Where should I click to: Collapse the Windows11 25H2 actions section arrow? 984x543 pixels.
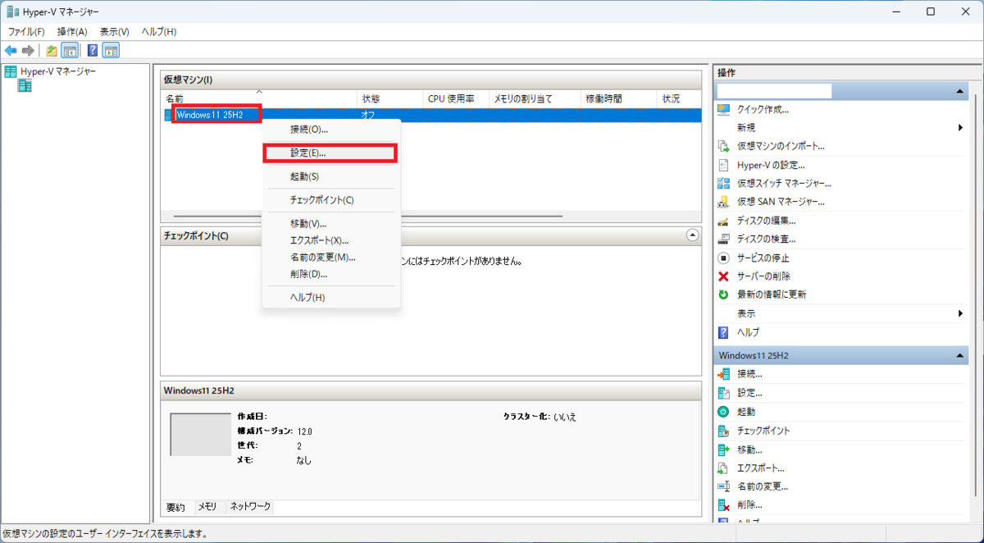click(959, 356)
